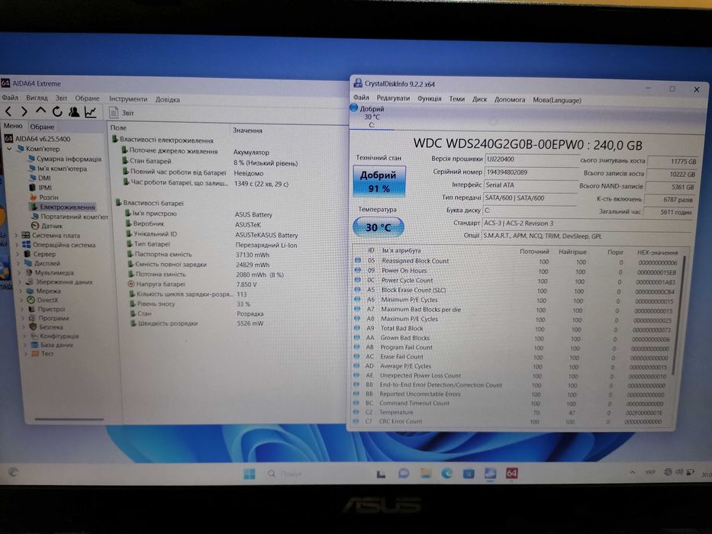Screen dimensions: 712x534
Task: Open the Файл menu in CrystalDiskInfo
Action: (x=361, y=98)
